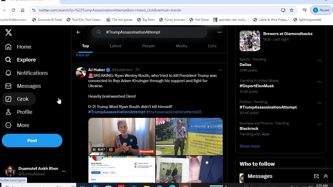Switch to the Media tab
Viewport: 333px width, 187px height.
pyautogui.click(x=181, y=46)
